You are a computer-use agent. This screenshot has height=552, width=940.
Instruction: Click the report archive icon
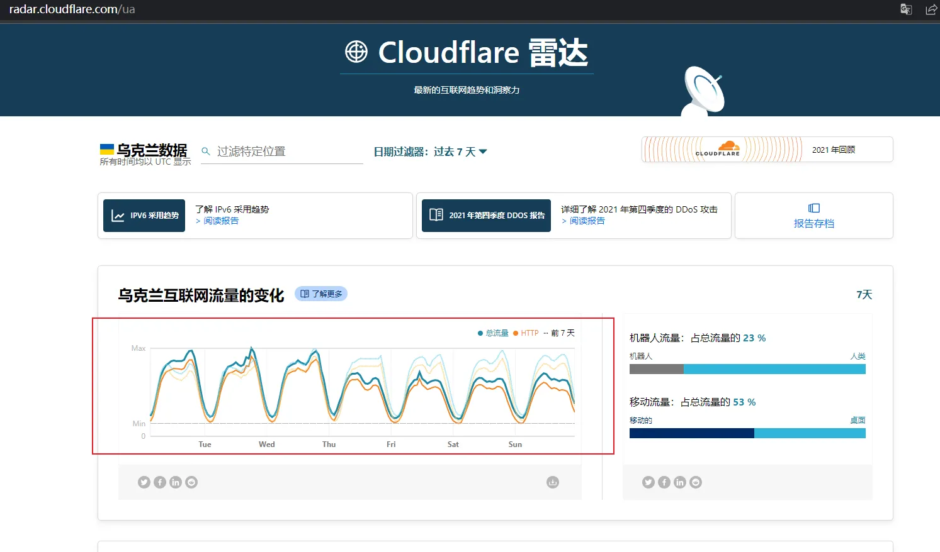tap(814, 208)
